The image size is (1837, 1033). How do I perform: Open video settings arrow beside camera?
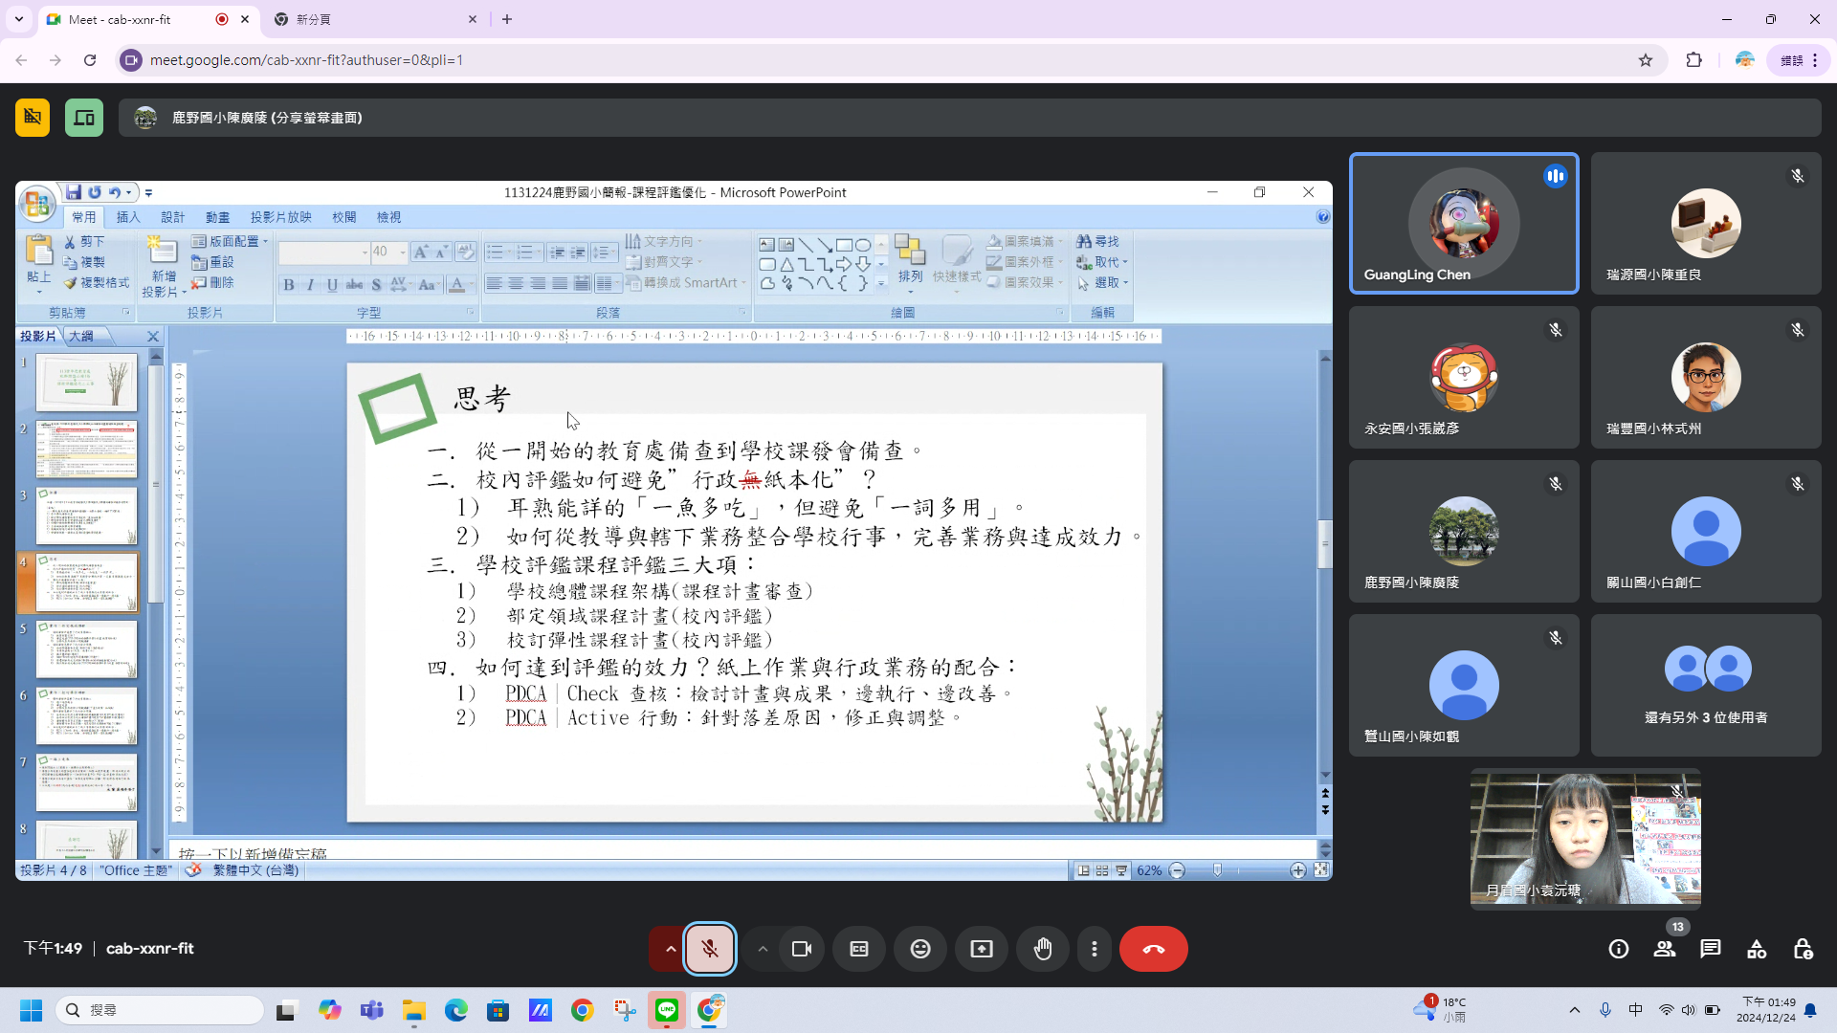(763, 949)
